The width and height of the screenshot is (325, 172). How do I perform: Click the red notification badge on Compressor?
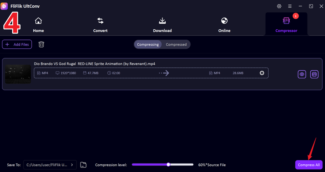pos(296,16)
